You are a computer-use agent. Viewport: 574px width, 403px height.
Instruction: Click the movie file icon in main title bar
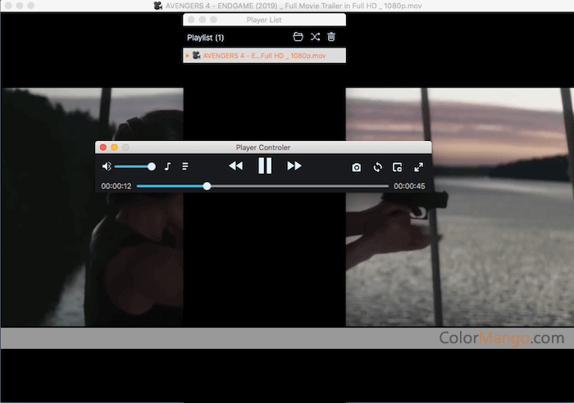158,6
